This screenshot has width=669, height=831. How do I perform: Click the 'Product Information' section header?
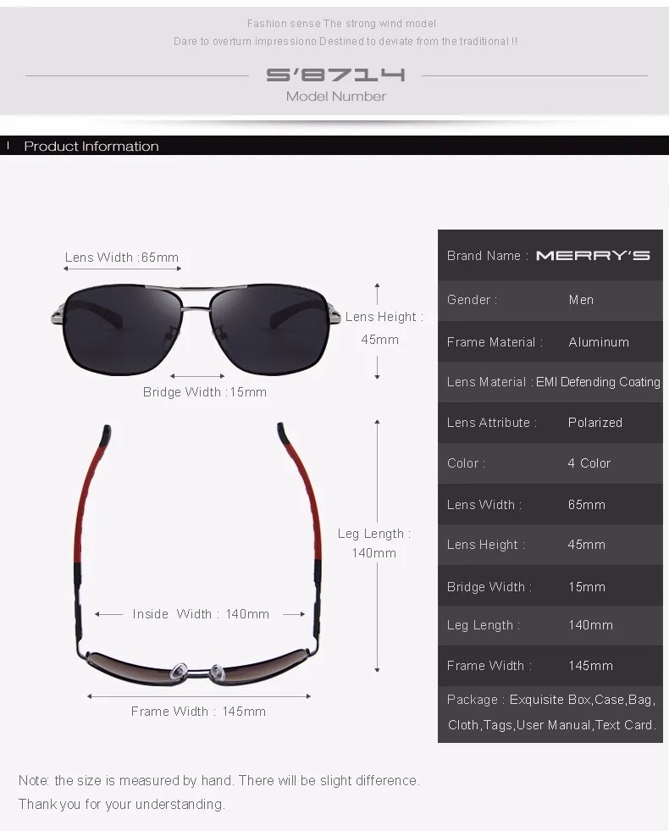pyautogui.click(x=91, y=147)
